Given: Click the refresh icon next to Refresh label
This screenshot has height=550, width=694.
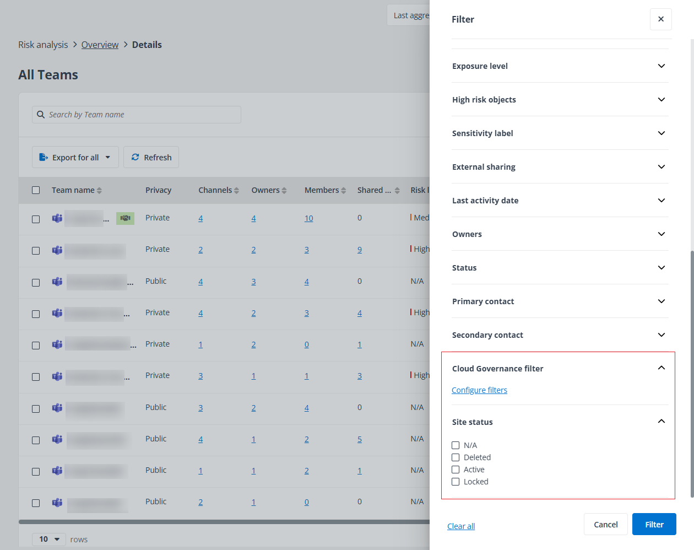Looking at the screenshot, I should point(135,157).
